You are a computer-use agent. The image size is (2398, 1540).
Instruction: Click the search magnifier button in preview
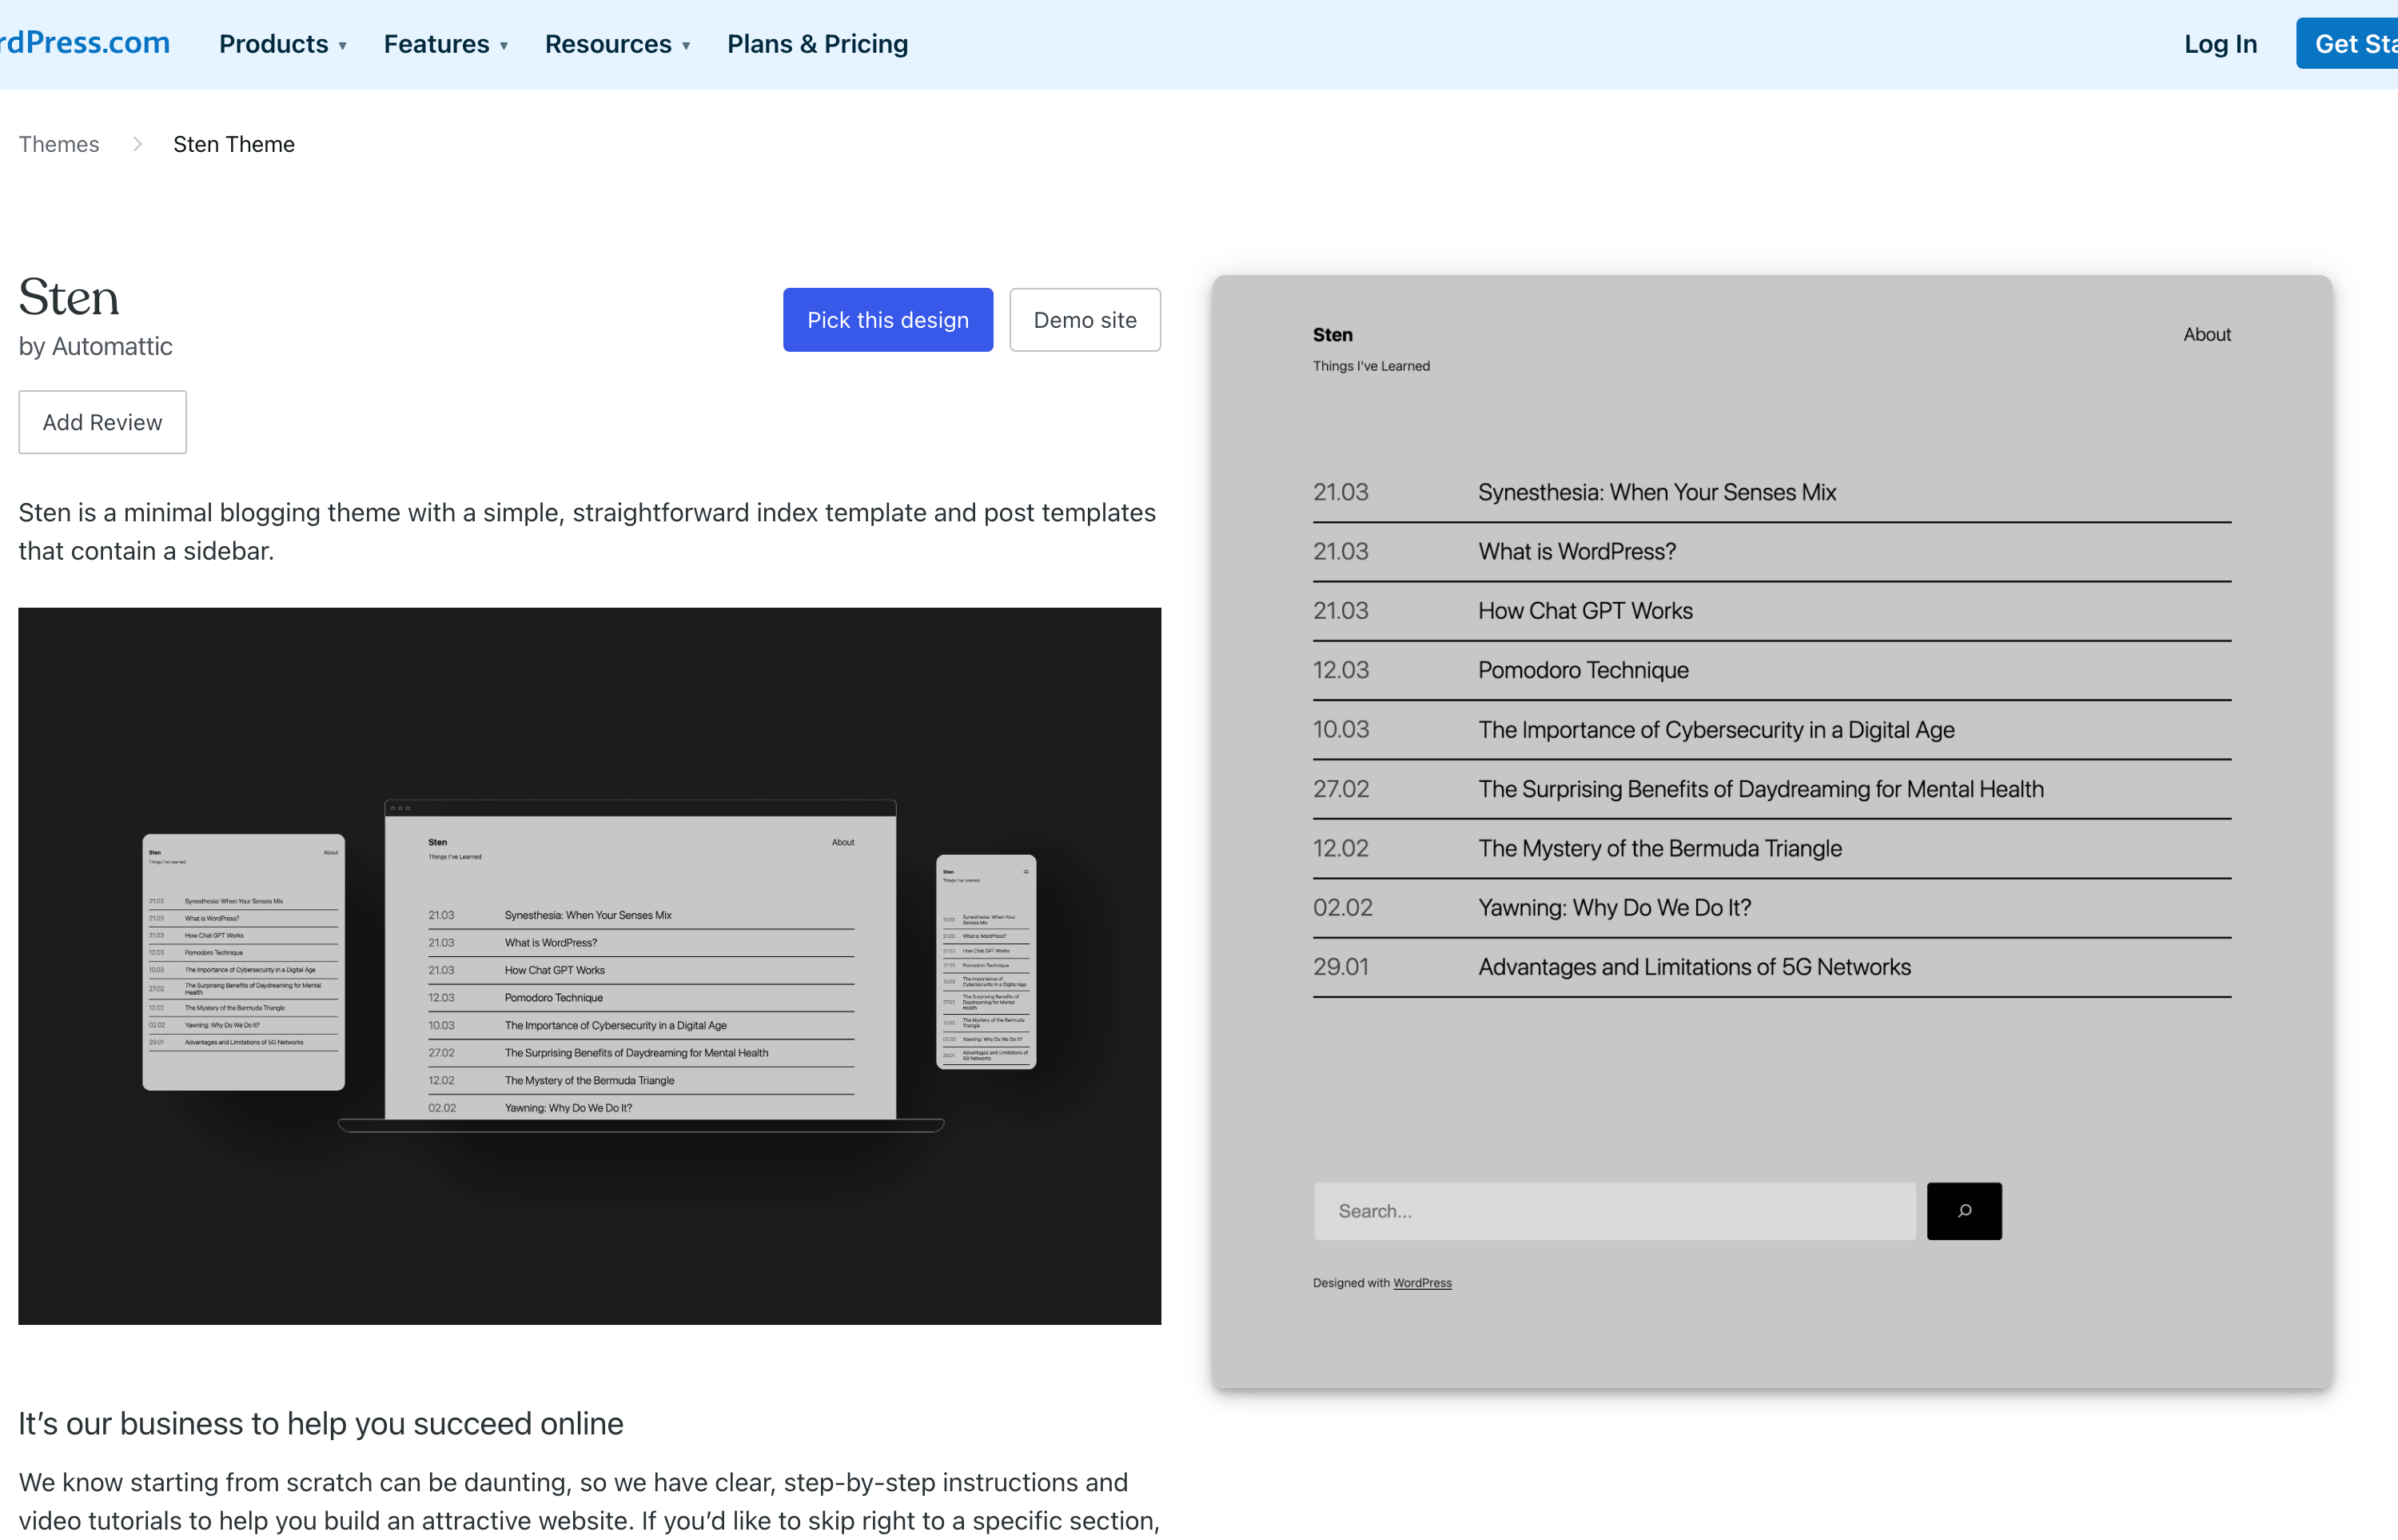[x=1963, y=1211]
